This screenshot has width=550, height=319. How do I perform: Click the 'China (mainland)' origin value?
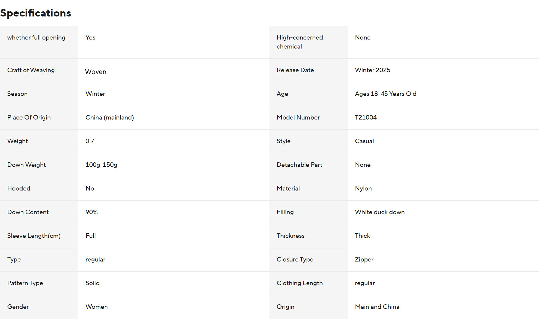point(110,117)
